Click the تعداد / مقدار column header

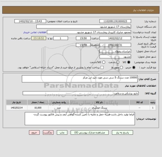38,102
